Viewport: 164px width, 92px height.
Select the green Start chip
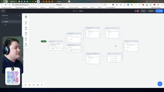pos(44,41)
